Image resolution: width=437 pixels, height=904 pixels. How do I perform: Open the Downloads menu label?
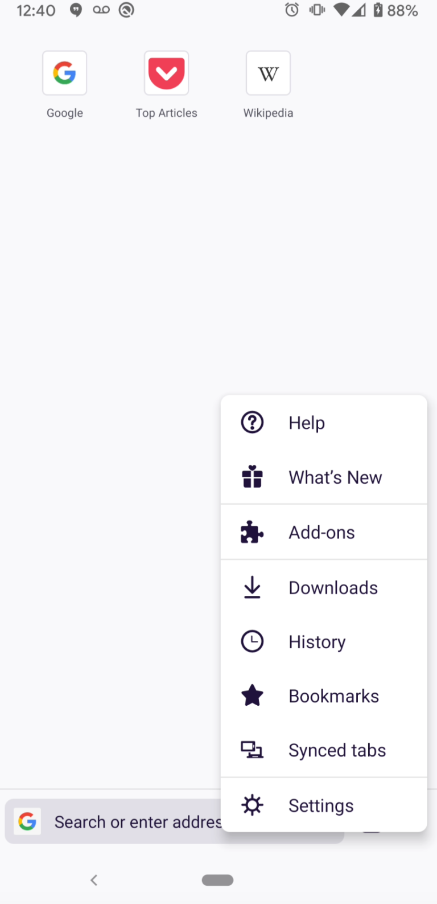pos(333,587)
